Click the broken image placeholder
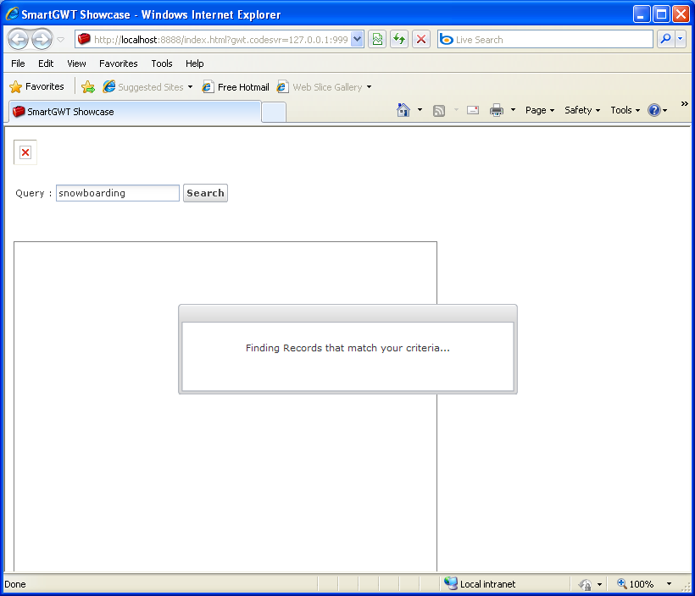Image resolution: width=695 pixels, height=596 pixels. pyautogui.click(x=25, y=152)
